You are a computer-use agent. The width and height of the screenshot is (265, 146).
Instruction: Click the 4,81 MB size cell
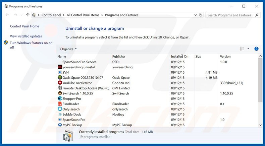tap(211, 72)
